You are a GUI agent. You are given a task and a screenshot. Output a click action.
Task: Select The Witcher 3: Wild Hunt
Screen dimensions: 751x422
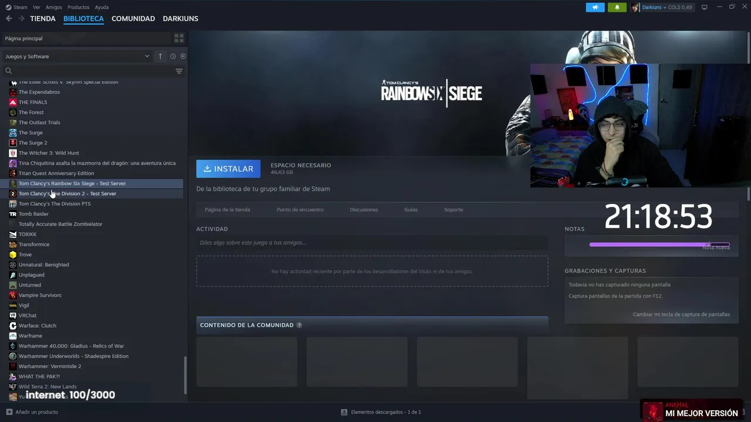tap(49, 153)
